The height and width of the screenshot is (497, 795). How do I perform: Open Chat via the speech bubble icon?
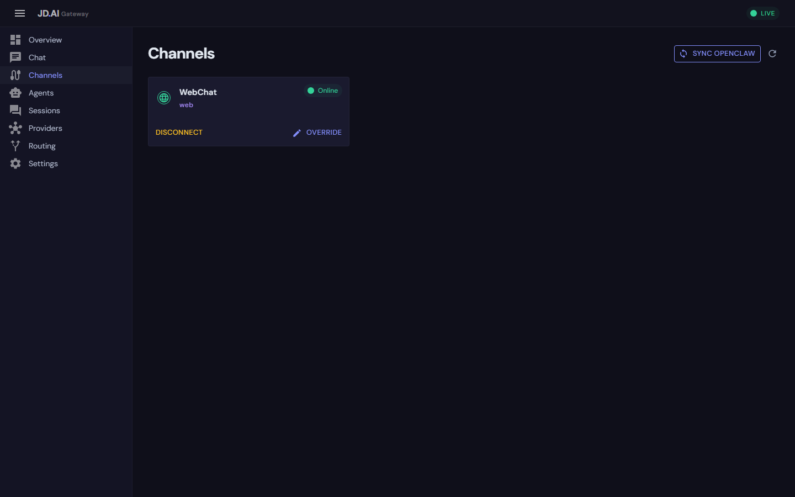[15, 57]
